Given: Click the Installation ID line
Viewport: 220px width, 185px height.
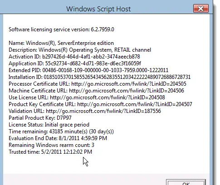Looking at the screenshot, I should tap(100, 77).
